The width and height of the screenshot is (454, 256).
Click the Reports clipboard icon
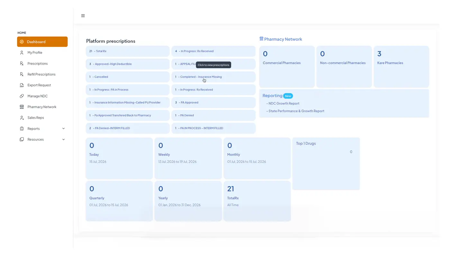pyautogui.click(x=22, y=128)
